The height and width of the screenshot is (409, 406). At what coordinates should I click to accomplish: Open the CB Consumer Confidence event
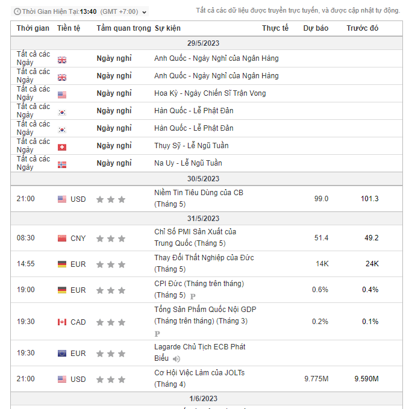[x=199, y=198]
